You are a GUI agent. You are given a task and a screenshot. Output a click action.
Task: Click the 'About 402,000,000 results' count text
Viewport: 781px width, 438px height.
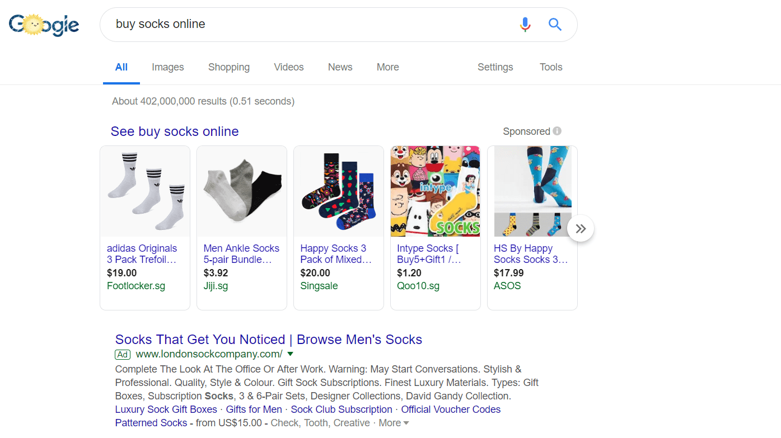pos(203,101)
